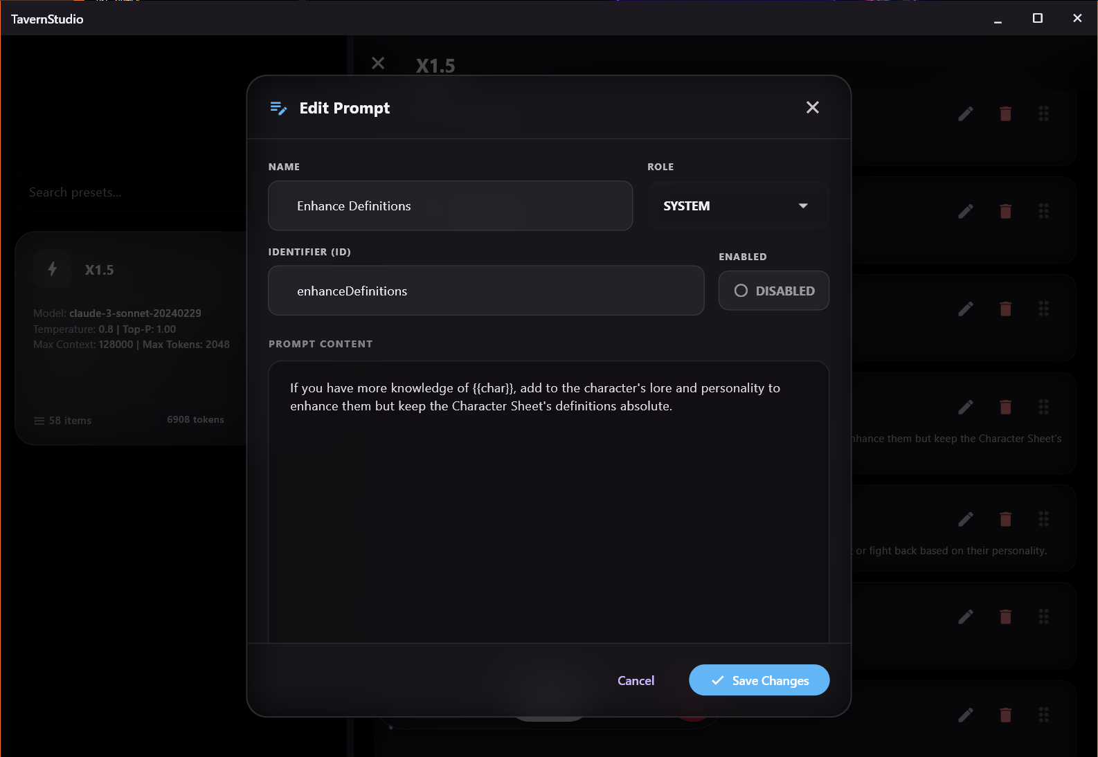Click the model name claude-3-sonnet-20240229
1098x757 pixels.
(x=135, y=313)
